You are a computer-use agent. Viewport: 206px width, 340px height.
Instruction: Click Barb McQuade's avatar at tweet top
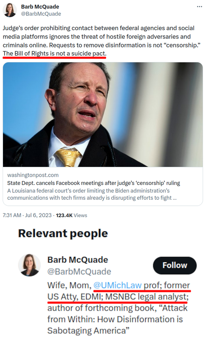(x=10, y=10)
